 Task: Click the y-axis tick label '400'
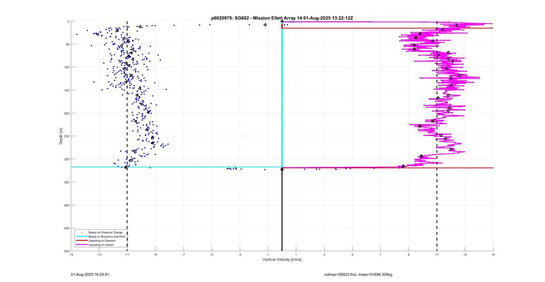point(66,205)
